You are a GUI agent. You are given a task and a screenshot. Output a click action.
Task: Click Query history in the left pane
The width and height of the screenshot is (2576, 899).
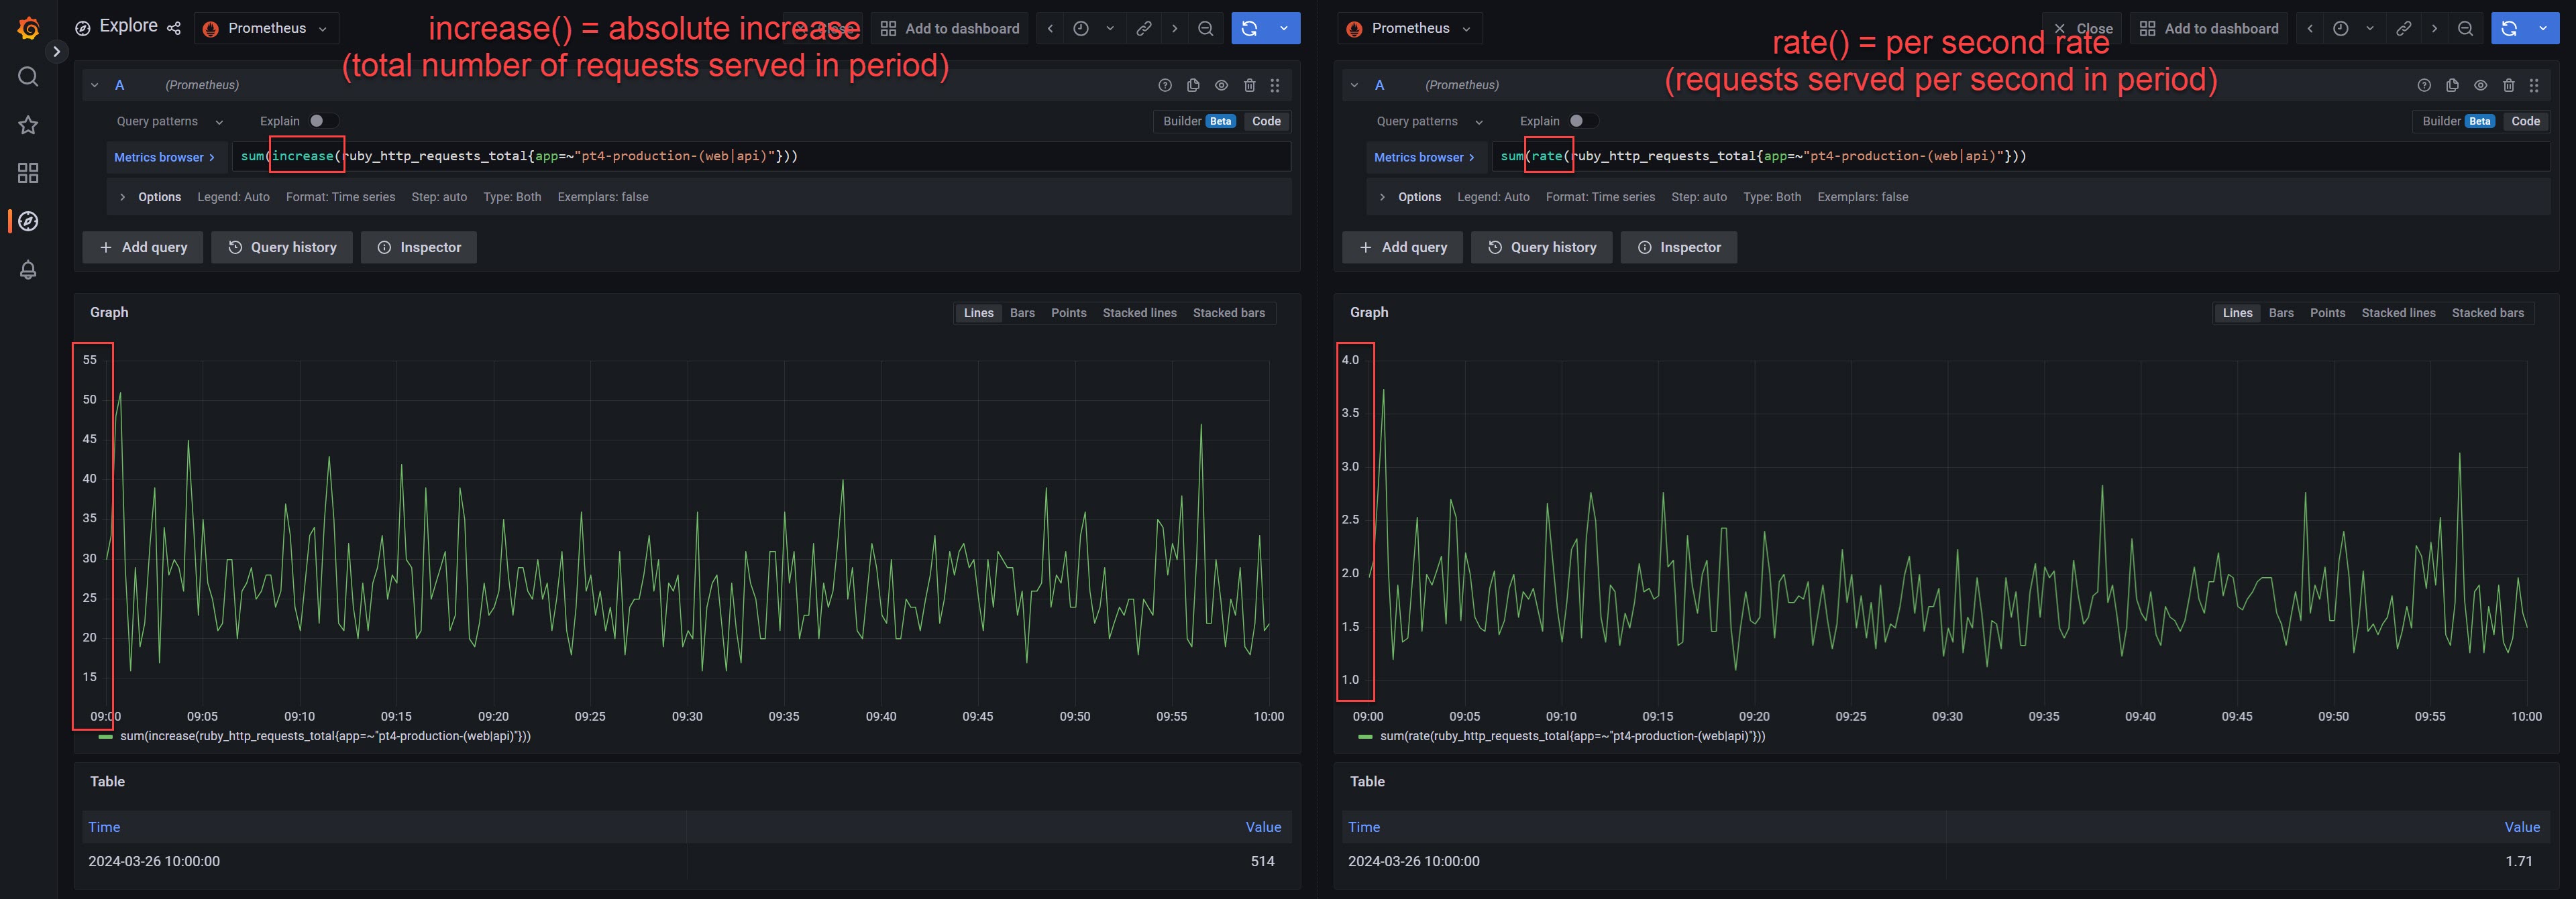(x=282, y=247)
